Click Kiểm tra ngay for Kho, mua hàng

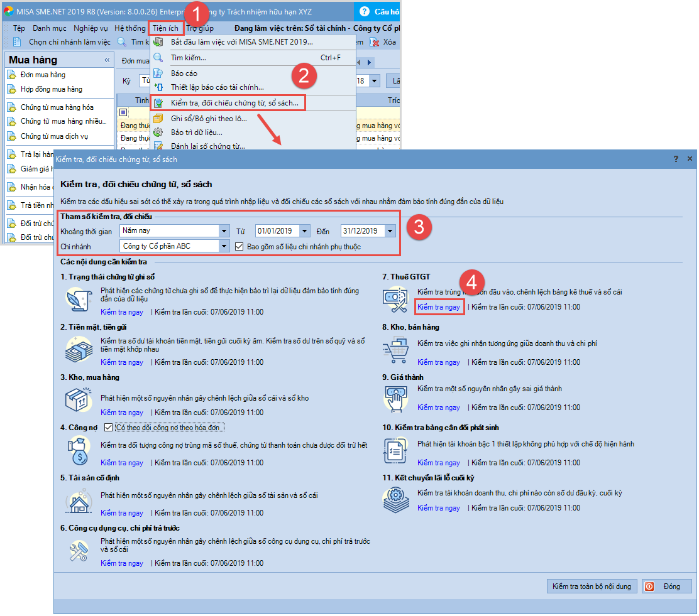click(x=122, y=413)
